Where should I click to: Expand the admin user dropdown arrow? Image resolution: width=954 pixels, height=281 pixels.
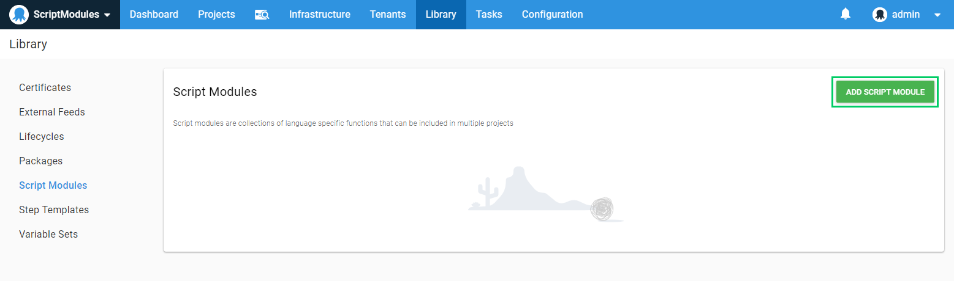[937, 15]
